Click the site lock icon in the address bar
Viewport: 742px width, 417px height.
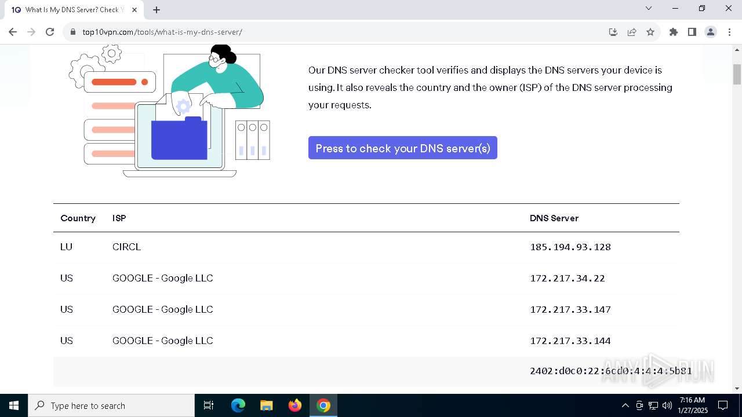tap(73, 32)
